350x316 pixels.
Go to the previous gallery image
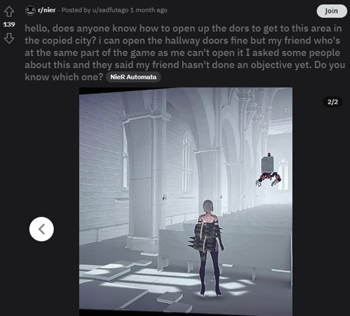pos(41,229)
